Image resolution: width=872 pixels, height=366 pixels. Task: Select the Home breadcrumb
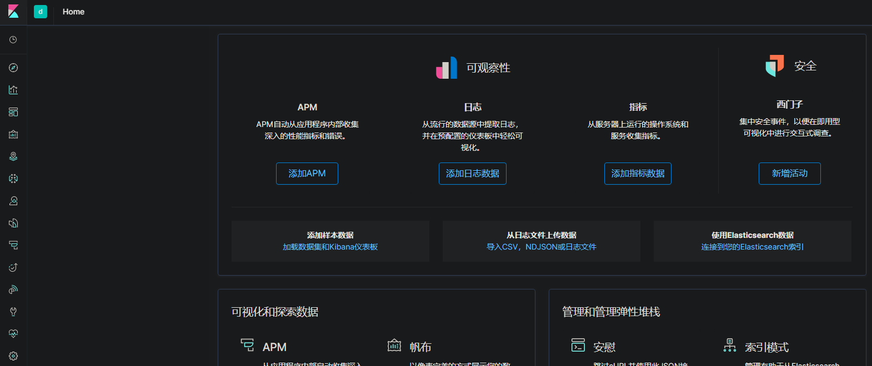73,12
